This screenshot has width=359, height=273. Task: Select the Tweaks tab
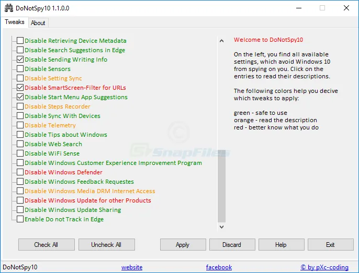click(x=15, y=22)
